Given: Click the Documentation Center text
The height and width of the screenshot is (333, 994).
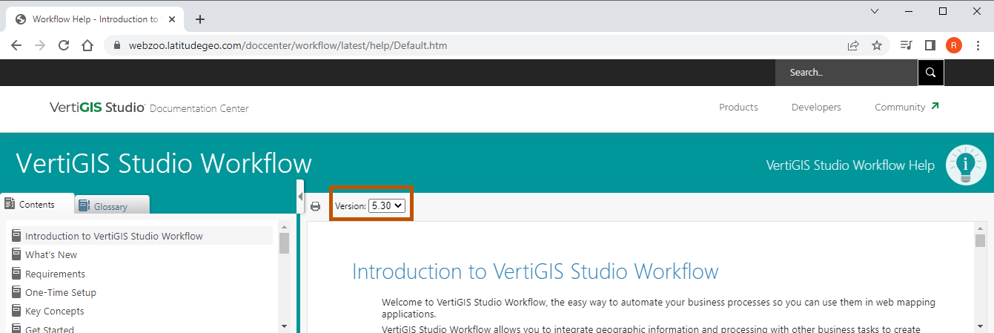Looking at the screenshot, I should click(199, 109).
